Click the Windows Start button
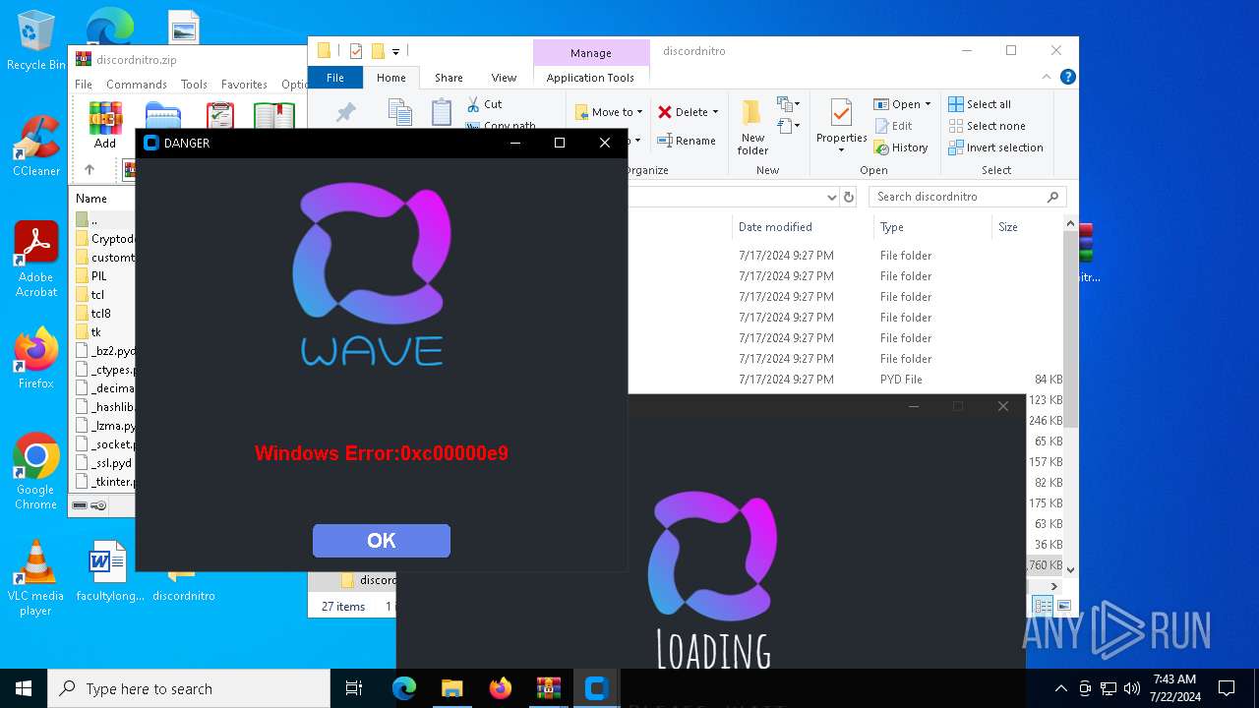Image resolution: width=1259 pixels, height=708 pixels. 24,688
